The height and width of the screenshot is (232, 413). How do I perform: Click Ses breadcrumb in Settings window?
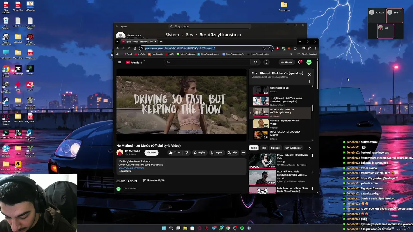coord(189,35)
